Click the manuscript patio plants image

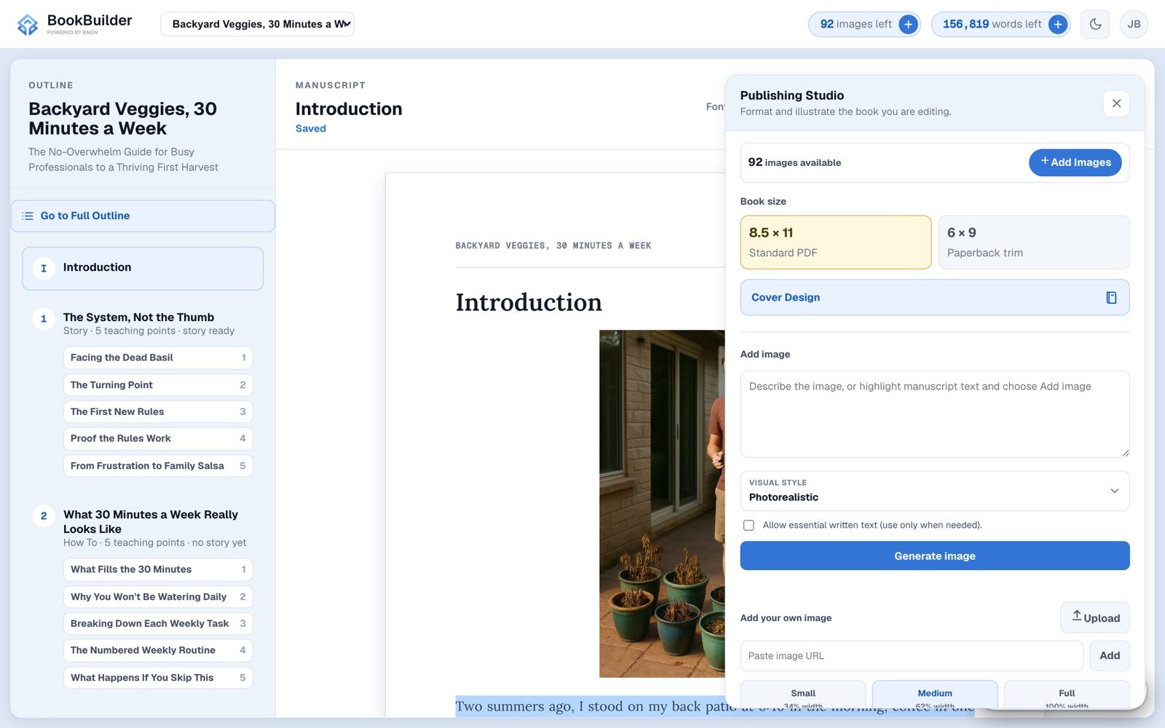(662, 504)
